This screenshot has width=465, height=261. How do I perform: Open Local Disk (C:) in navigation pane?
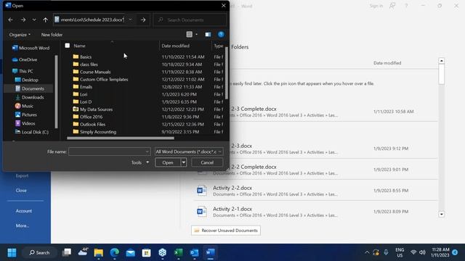32,132
